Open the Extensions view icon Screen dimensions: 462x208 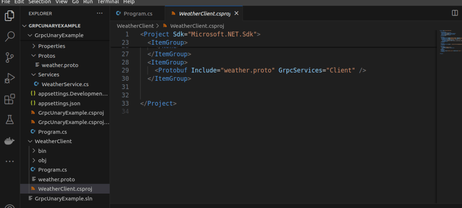[9, 99]
